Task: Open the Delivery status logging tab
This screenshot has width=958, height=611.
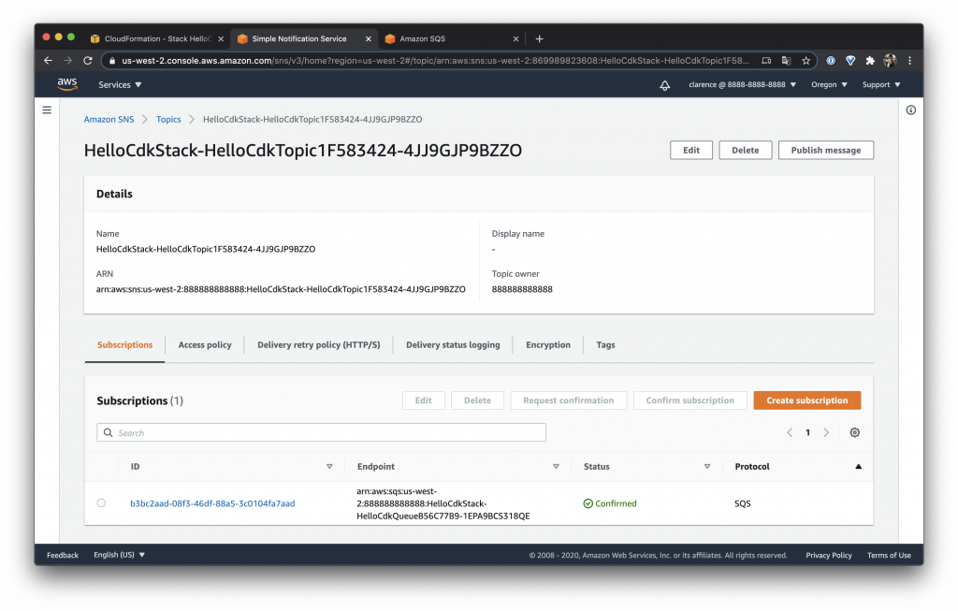Action: 453,344
